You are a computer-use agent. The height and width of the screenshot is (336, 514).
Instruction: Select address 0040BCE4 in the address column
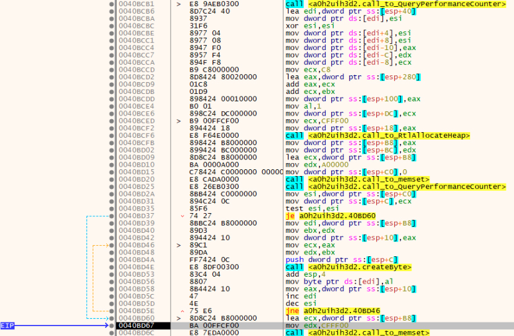coord(137,106)
